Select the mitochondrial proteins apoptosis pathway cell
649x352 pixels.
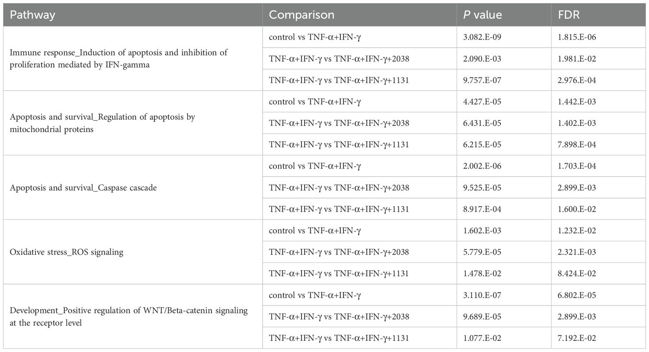click(x=102, y=123)
